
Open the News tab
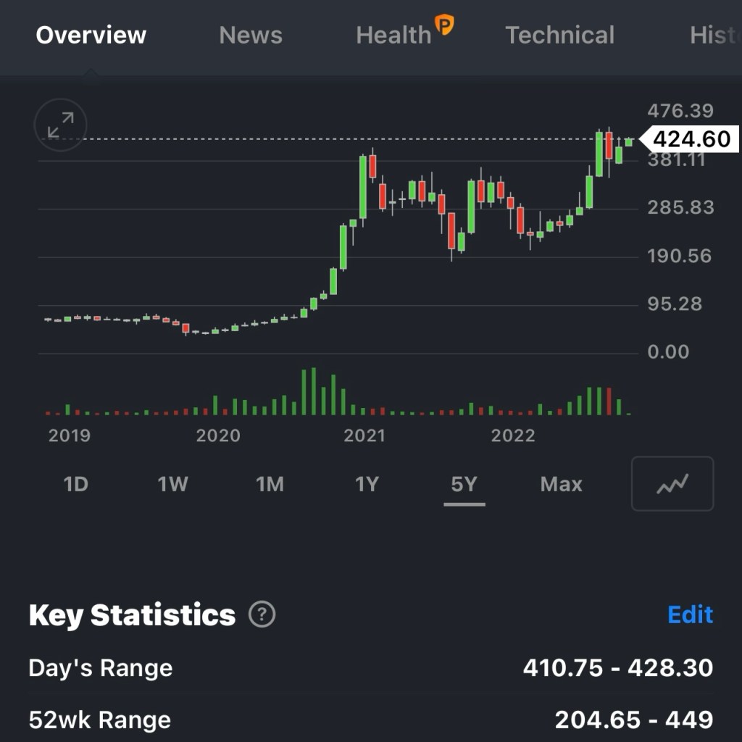[251, 35]
